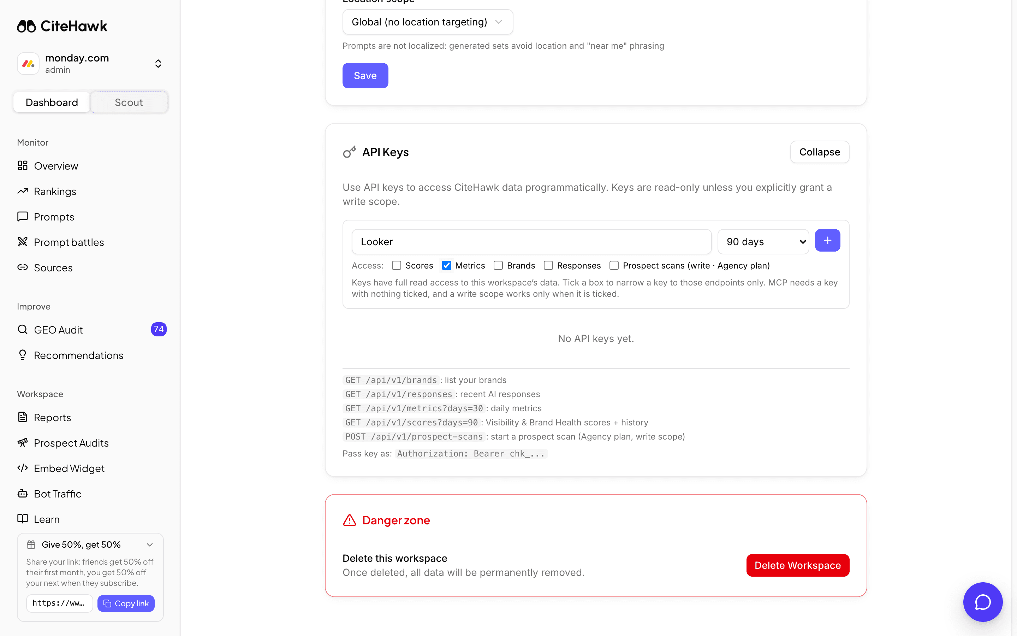Image resolution: width=1017 pixels, height=636 pixels.
Task: Click the Reports document icon
Action: (23, 417)
